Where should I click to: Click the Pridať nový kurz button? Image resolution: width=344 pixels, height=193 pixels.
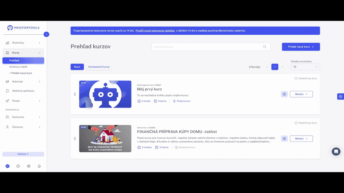click(301, 47)
